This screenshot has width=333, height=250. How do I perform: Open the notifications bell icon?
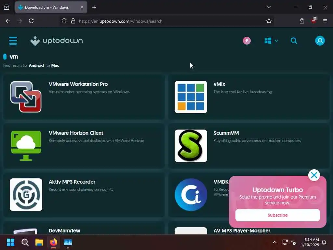pyautogui.click(x=324, y=242)
